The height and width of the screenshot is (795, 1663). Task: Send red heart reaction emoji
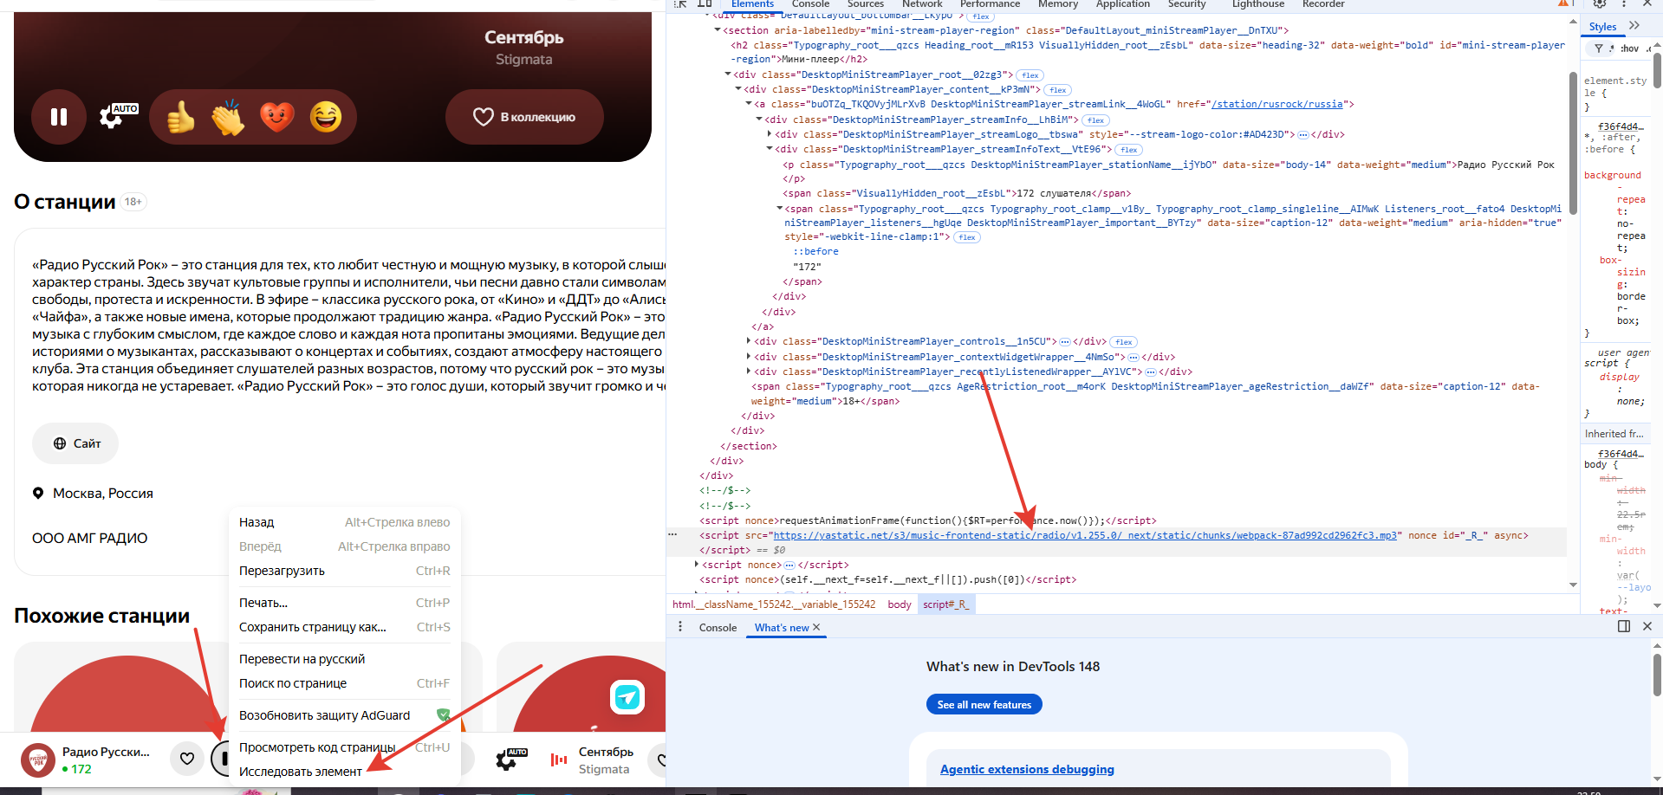277,117
